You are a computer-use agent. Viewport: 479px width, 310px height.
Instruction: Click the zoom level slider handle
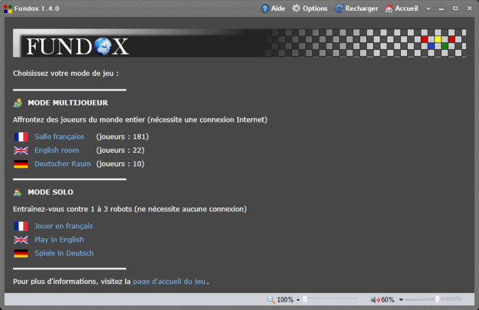[x=305, y=299]
